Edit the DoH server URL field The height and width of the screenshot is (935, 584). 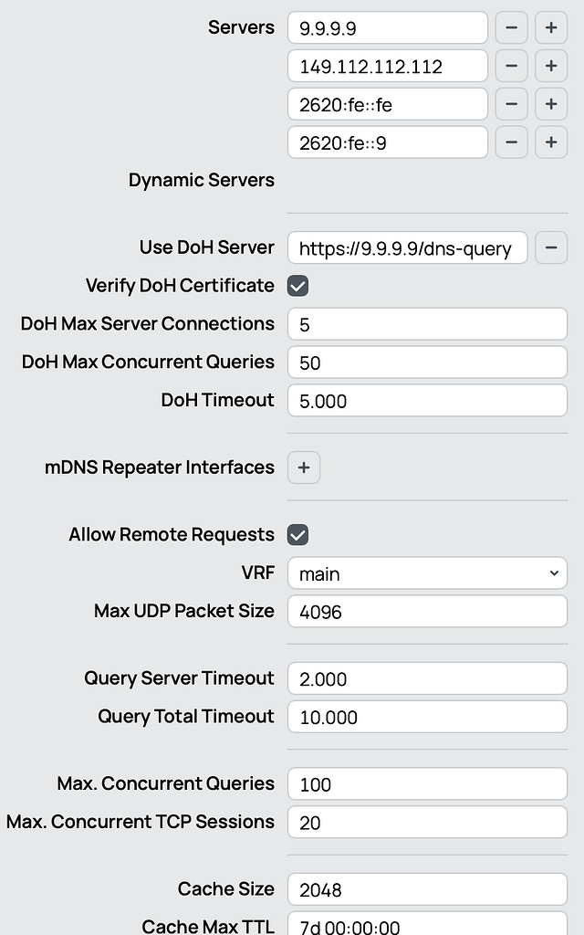[407, 247]
